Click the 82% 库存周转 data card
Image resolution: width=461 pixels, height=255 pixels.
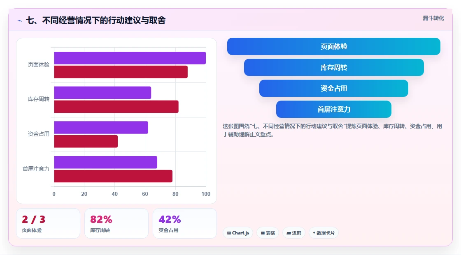(116, 223)
